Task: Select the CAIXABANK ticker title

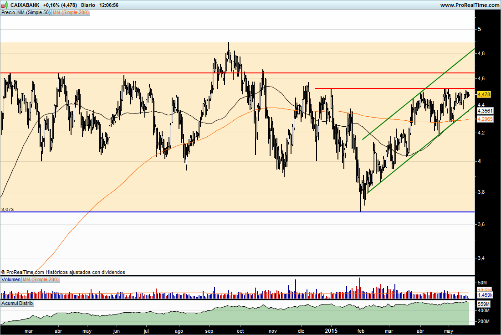Action: point(25,5)
